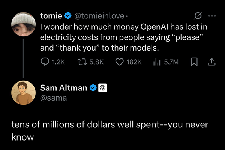Click the Sam Altman display name

pyautogui.click(x=63, y=88)
